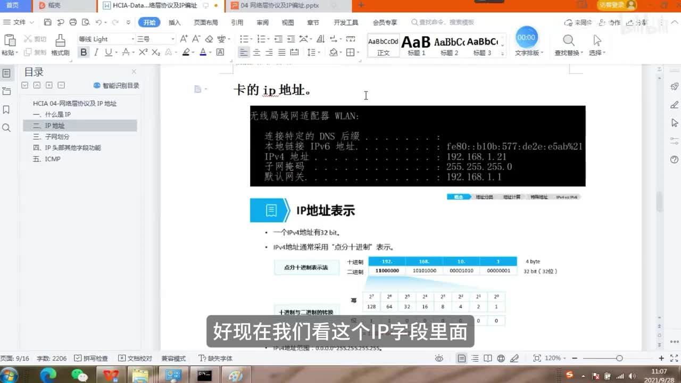
Task: Open search panel in left sidebar
Action: (6, 128)
